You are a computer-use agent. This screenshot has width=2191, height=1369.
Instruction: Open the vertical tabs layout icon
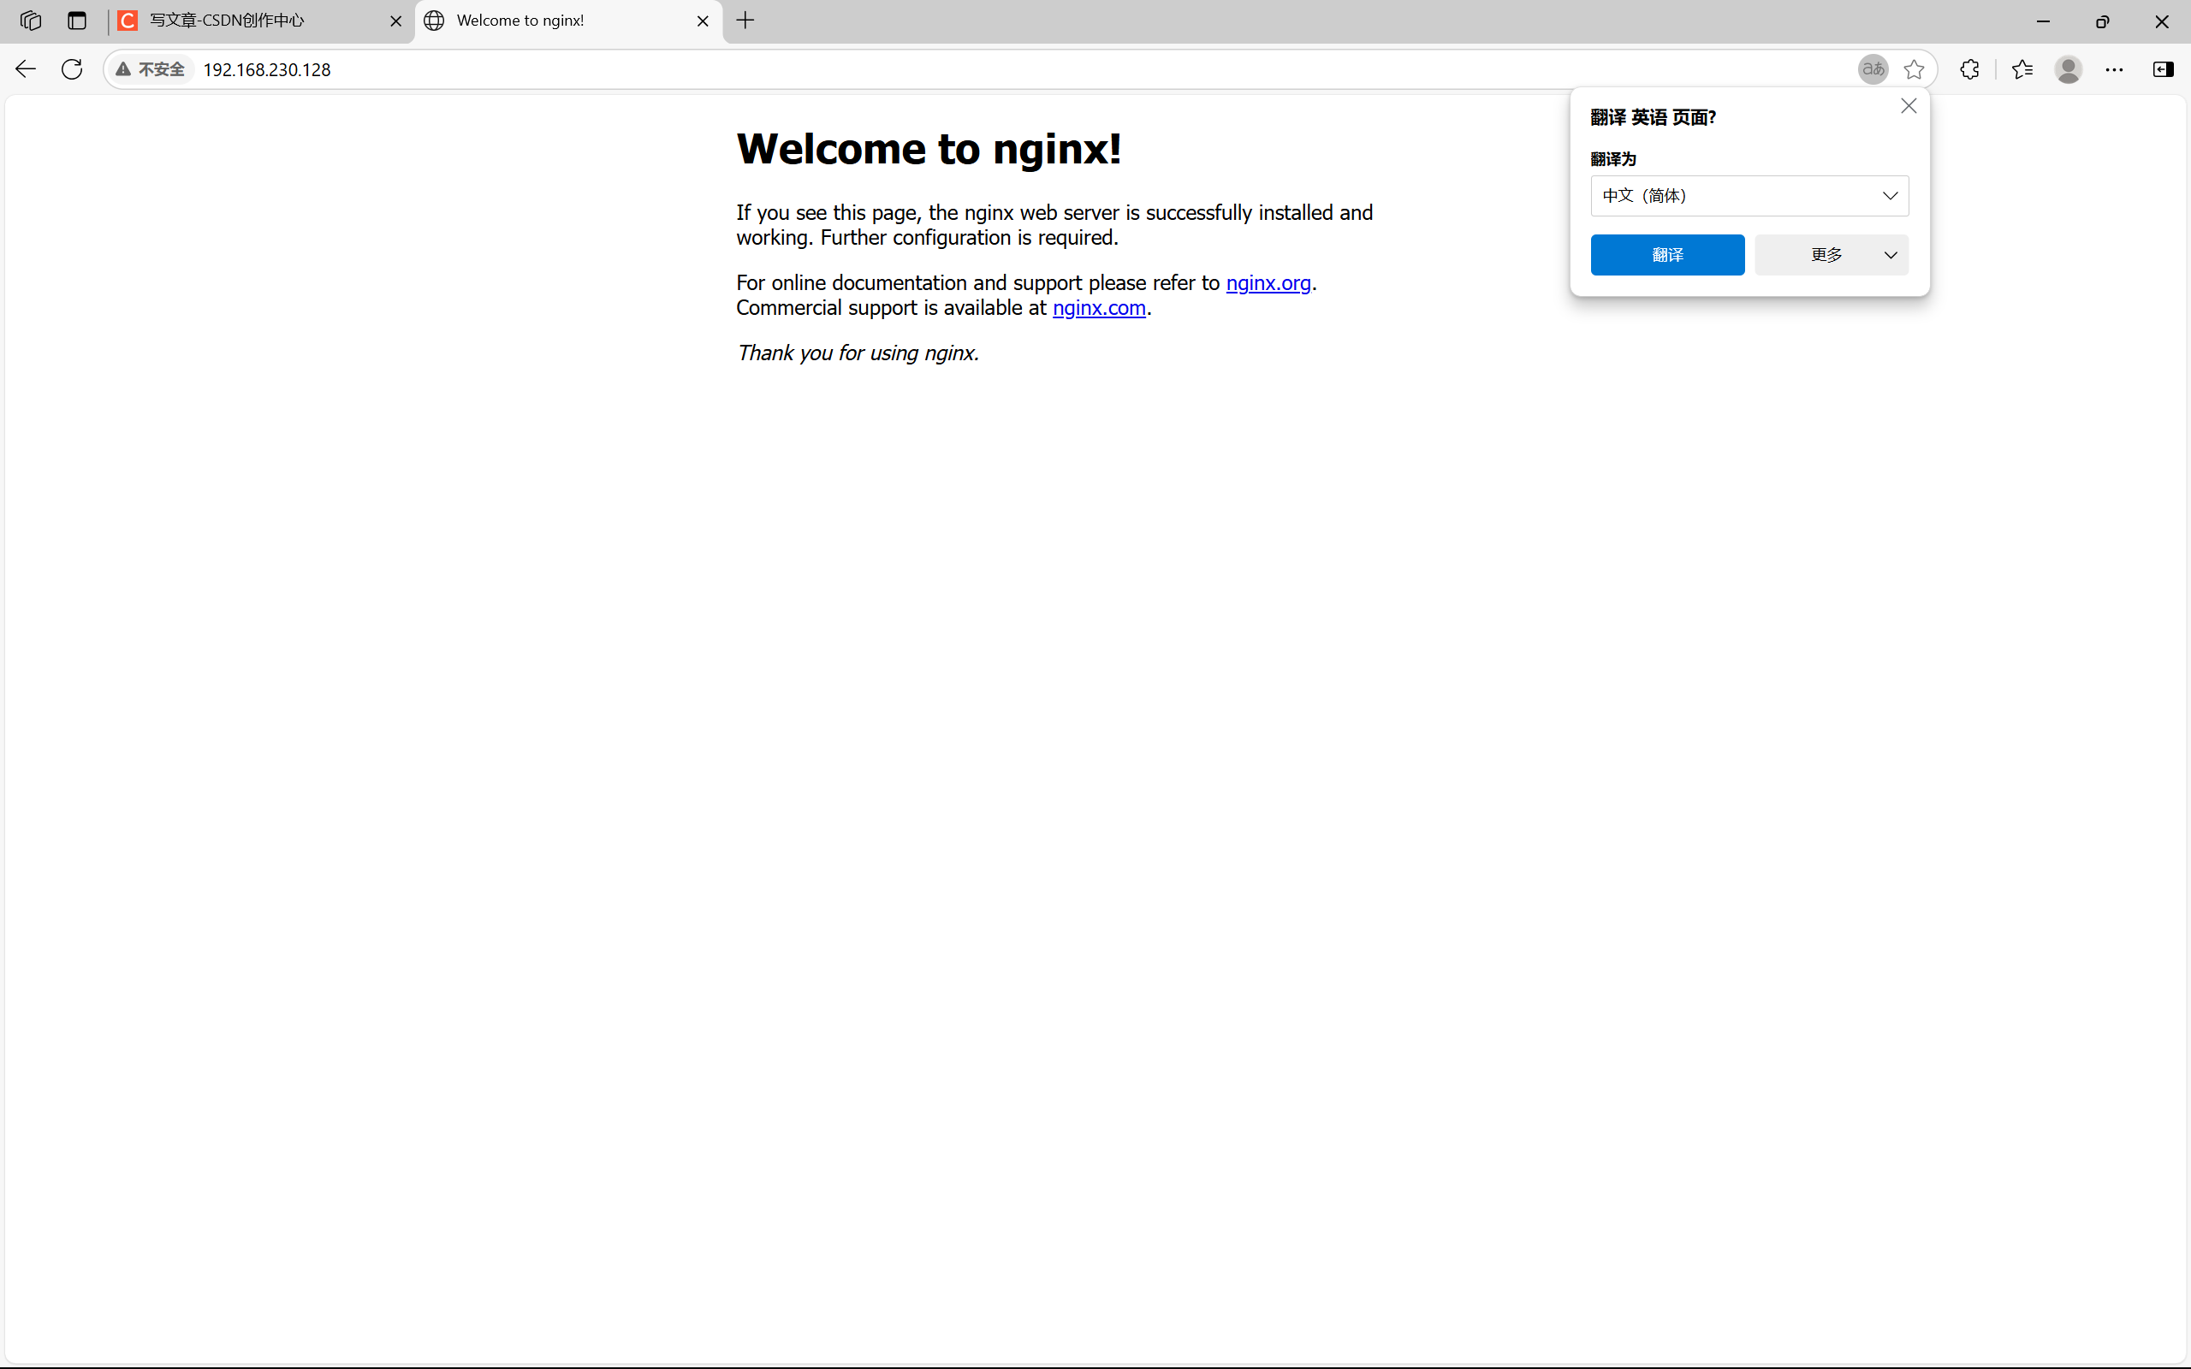pos(77,21)
